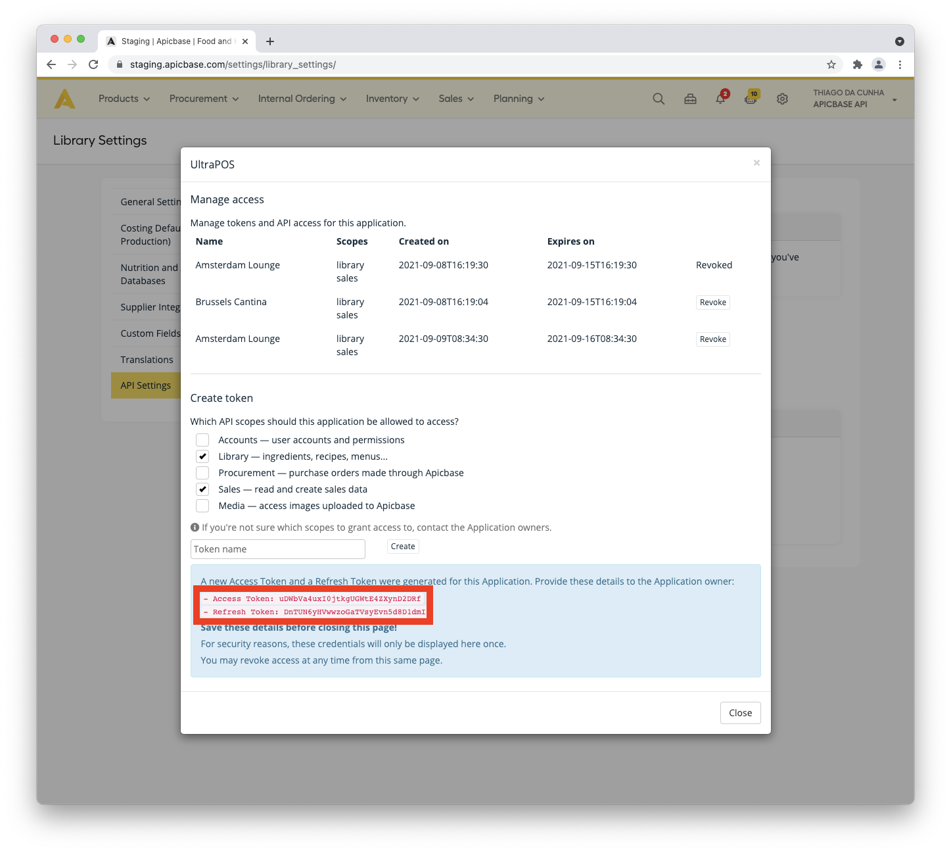The image size is (951, 853).
Task: Close the UltraPOS dialog with X
Action: click(756, 163)
